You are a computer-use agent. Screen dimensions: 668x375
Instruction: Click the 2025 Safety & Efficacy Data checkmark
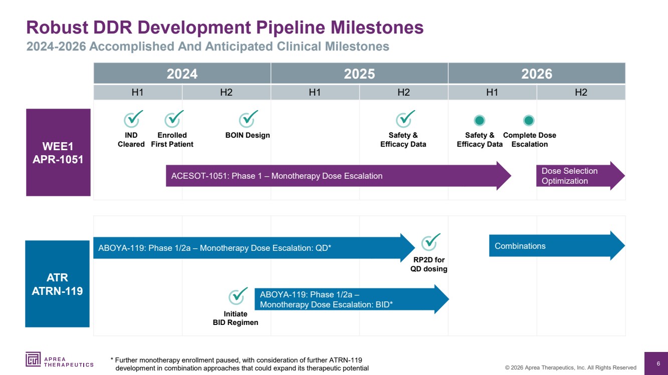[x=405, y=119]
